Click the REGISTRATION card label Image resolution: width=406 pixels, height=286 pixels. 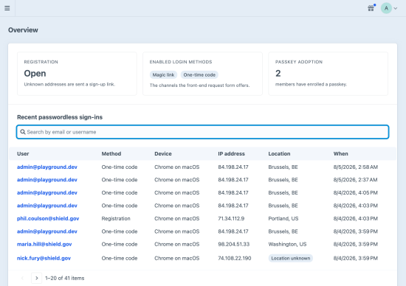[x=41, y=62]
